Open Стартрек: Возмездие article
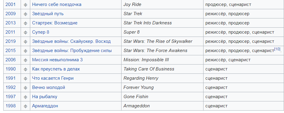Image resolution: width=284 pixels, height=113 pixels. pyautogui.click(x=55, y=23)
